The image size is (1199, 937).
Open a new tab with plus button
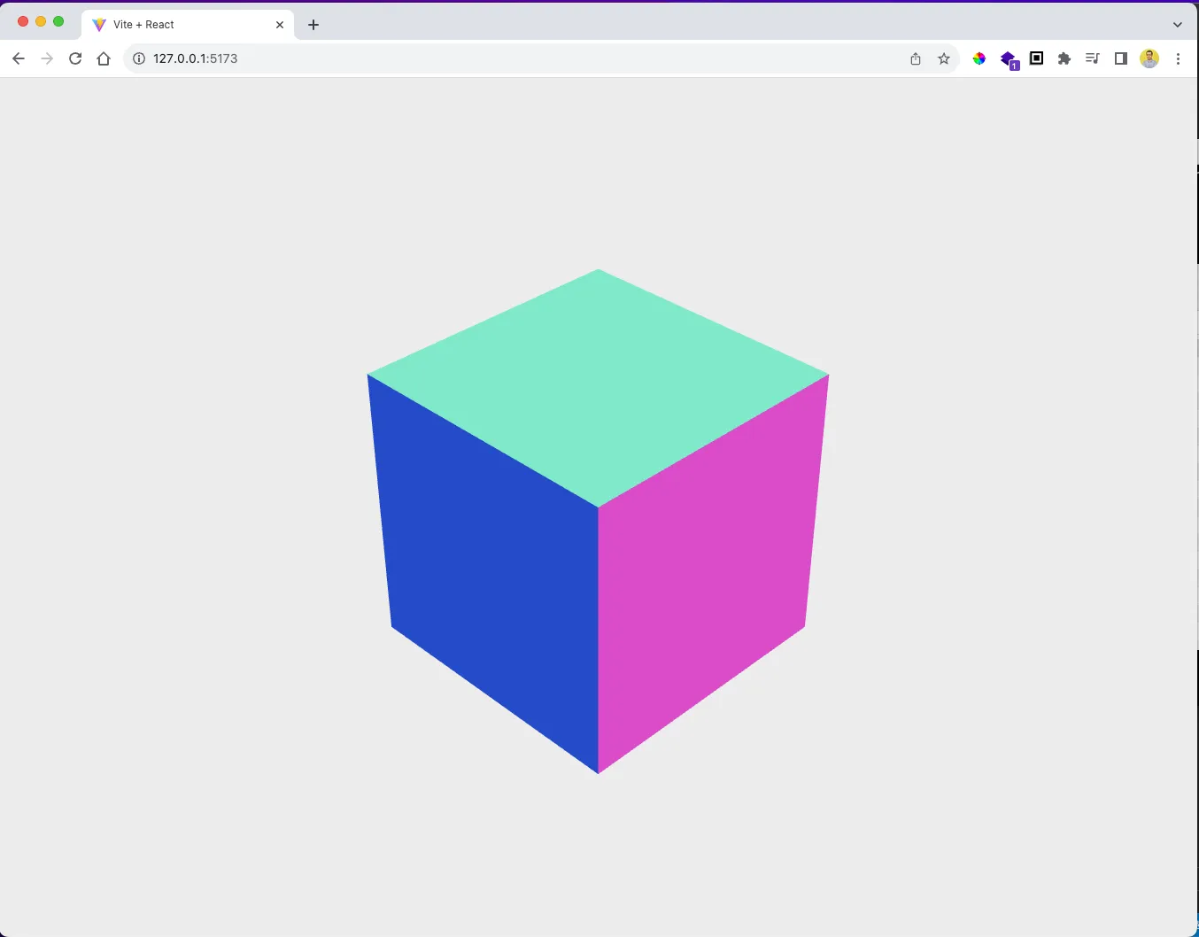[313, 25]
